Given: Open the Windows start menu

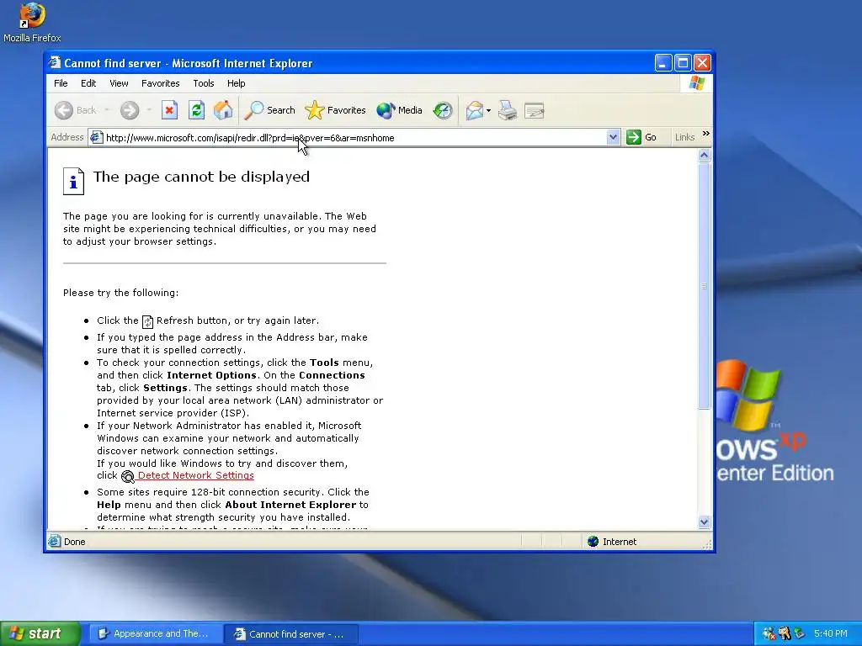Looking at the screenshot, I should 40,633.
